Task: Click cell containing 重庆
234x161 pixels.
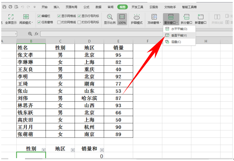Action: coord(89,69)
